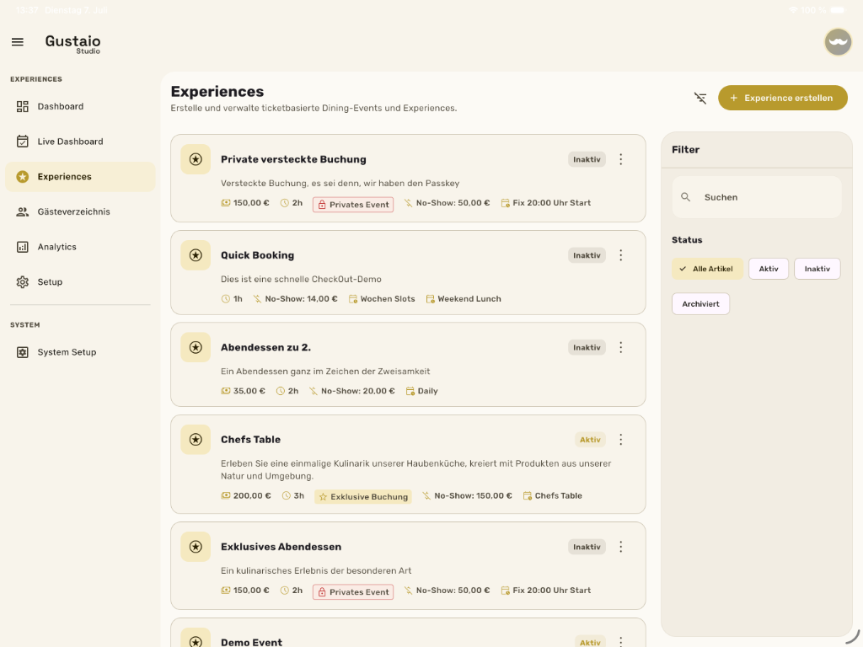Click the star icon of Abendessen zu 2.
Viewport: 863px width, 647px height.
coord(196,347)
